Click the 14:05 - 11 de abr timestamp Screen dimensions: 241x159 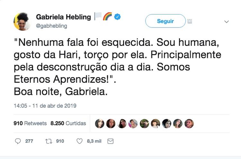point(45,105)
